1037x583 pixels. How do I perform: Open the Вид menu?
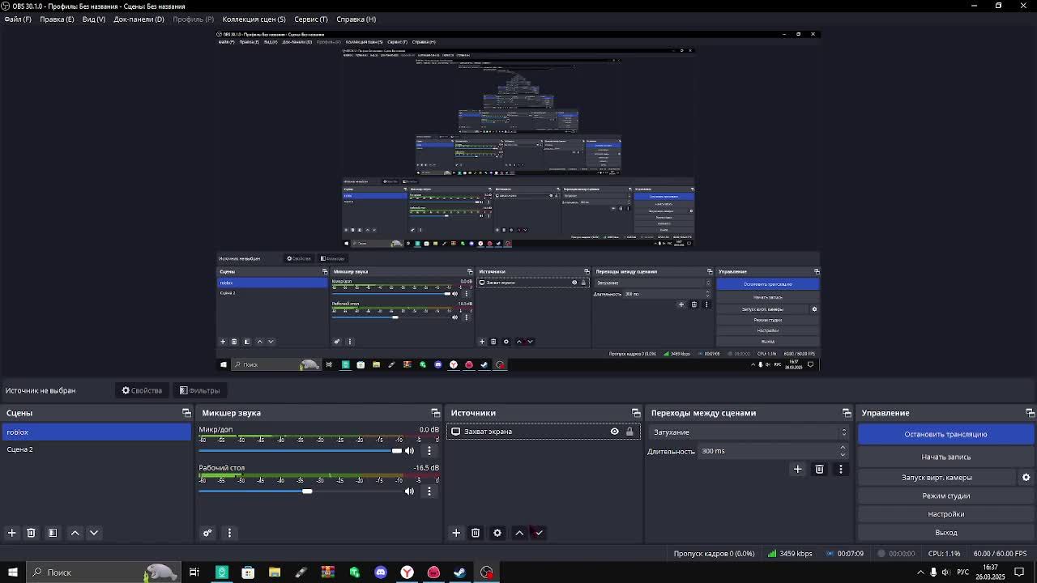(94, 19)
